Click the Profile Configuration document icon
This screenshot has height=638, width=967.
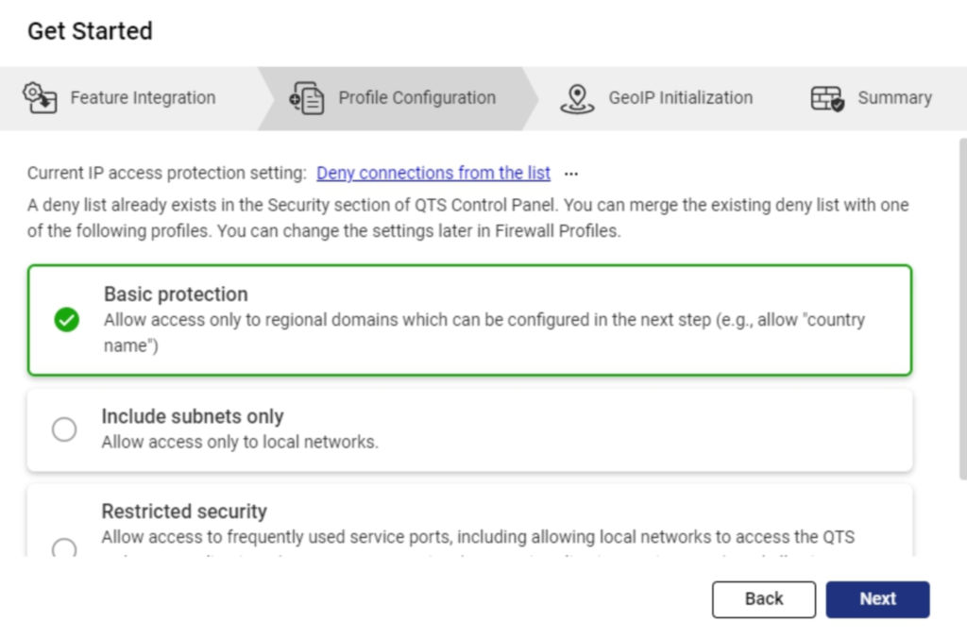pyautogui.click(x=307, y=98)
